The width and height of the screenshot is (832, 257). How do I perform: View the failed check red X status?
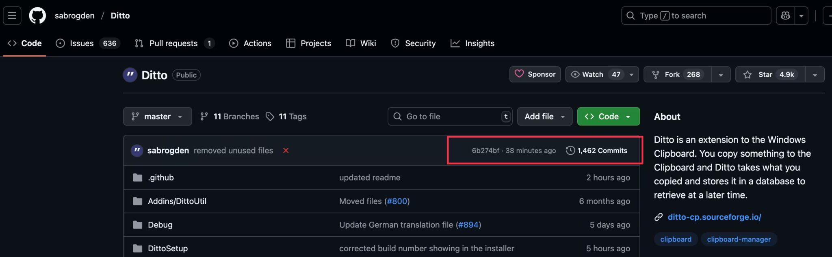pyautogui.click(x=286, y=150)
